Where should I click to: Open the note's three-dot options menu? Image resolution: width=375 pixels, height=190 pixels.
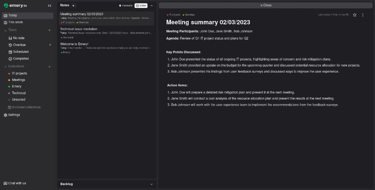pos(363,15)
